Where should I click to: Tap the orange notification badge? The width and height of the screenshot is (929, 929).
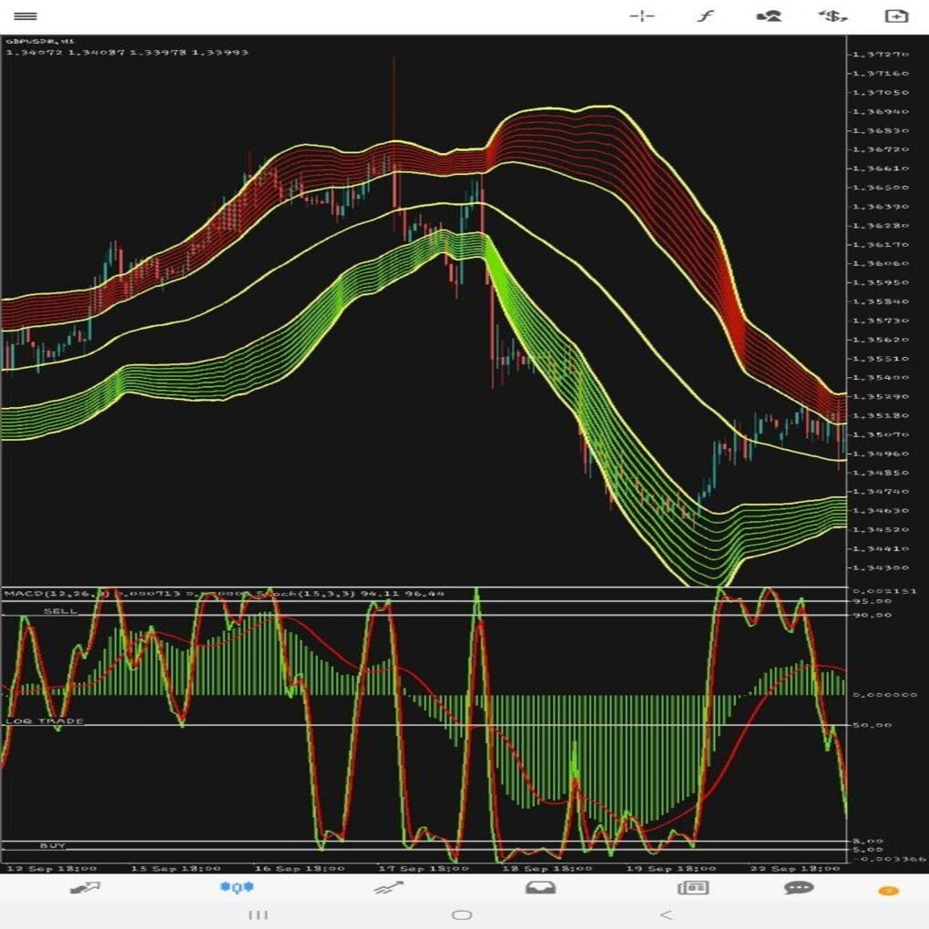888,890
